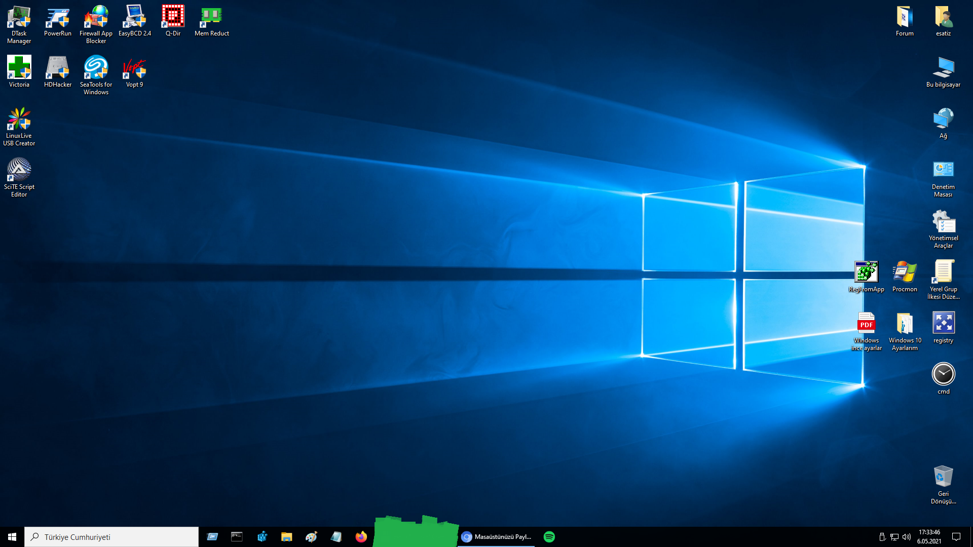Select LinuxLive USB Creator icon
Image resolution: width=973 pixels, height=547 pixels.
coord(19,127)
